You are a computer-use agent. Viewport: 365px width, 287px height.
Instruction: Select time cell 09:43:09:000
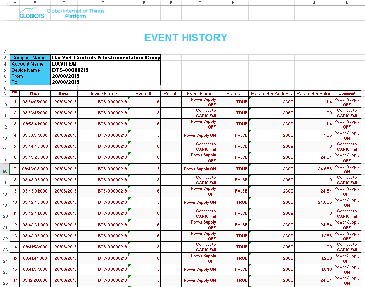click(x=35, y=169)
